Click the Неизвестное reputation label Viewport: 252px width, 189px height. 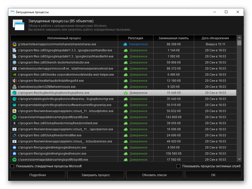pyautogui.click(x=138, y=44)
